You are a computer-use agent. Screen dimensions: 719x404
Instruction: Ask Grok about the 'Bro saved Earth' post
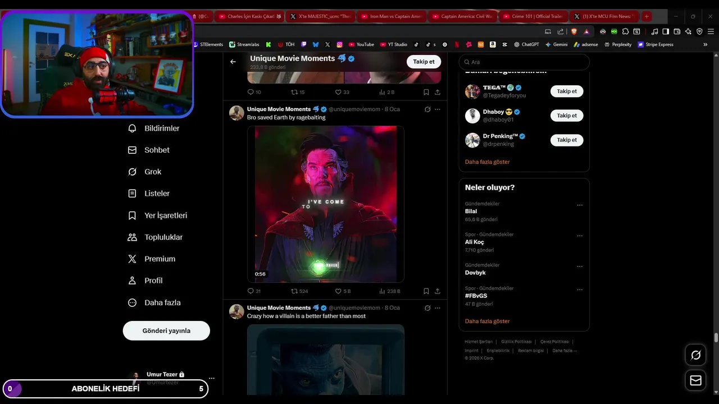[427, 109]
